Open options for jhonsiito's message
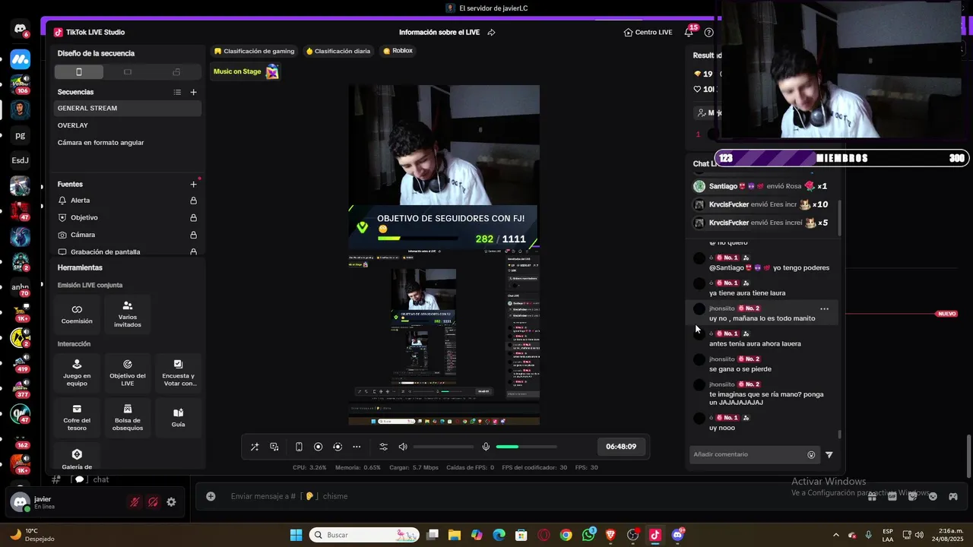Image resolution: width=973 pixels, height=547 pixels. (824, 309)
